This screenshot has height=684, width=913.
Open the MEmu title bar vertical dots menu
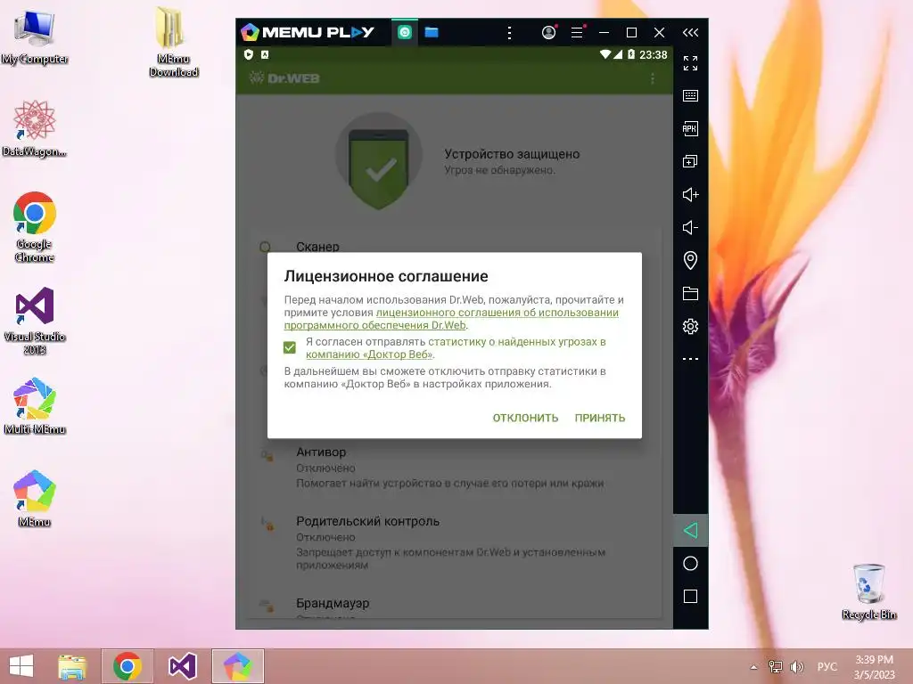click(x=509, y=33)
